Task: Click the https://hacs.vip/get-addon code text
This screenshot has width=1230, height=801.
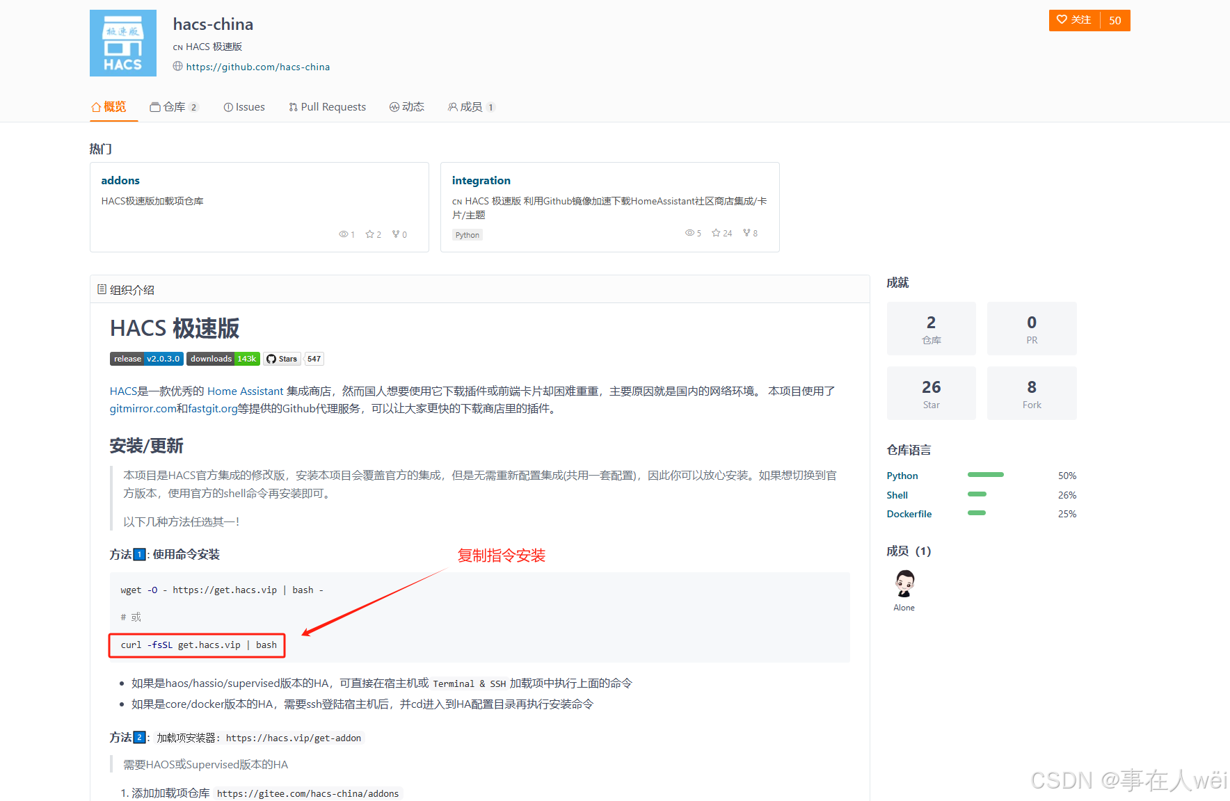Action: coord(294,738)
